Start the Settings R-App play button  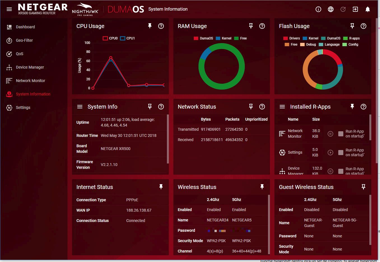tap(330, 153)
